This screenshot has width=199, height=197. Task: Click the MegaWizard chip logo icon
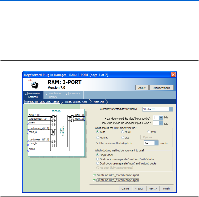point(33,84)
